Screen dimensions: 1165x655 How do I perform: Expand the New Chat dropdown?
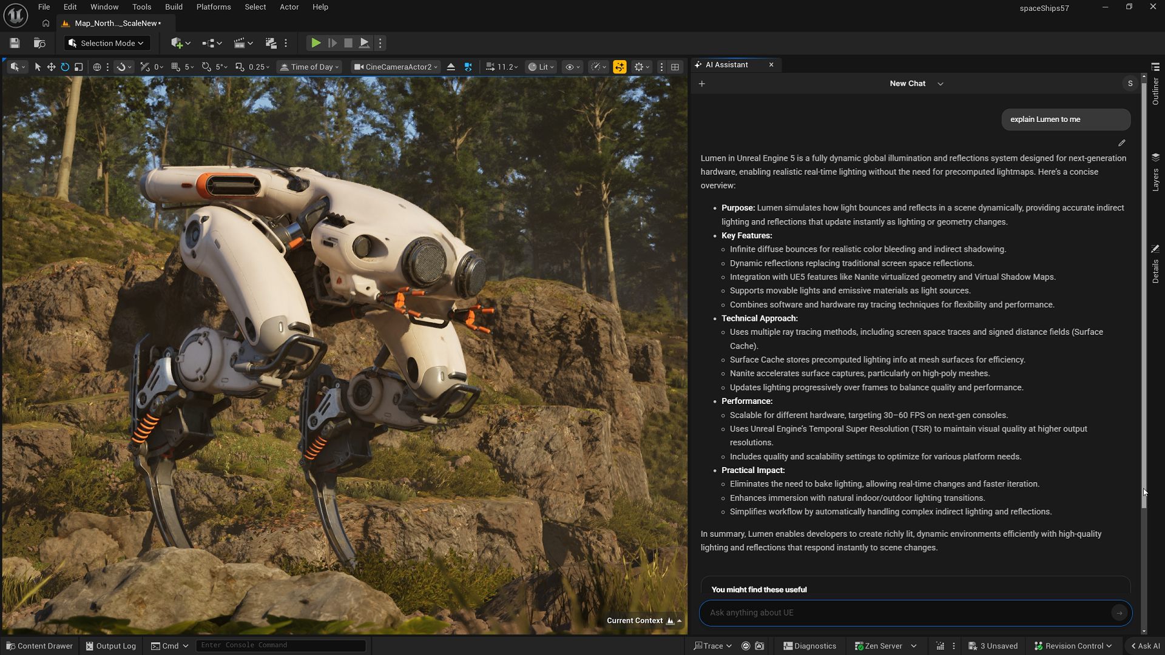940,83
